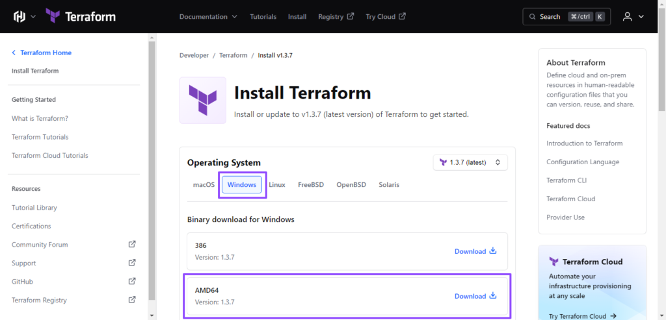This screenshot has width=666, height=320.
Task: Click Developer in the breadcrumb
Action: pyautogui.click(x=194, y=56)
